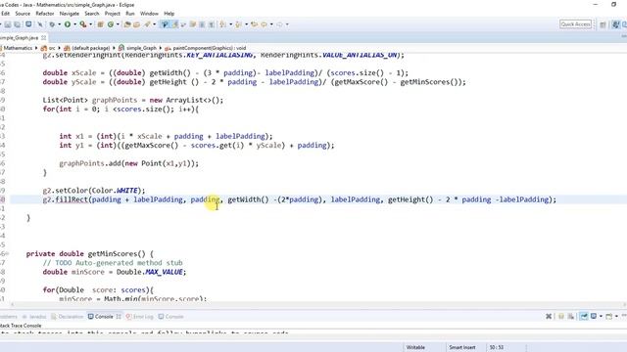Screen dimensions: 627x352
Task: Open External Tools dropdown arrow
Action: 91,24
